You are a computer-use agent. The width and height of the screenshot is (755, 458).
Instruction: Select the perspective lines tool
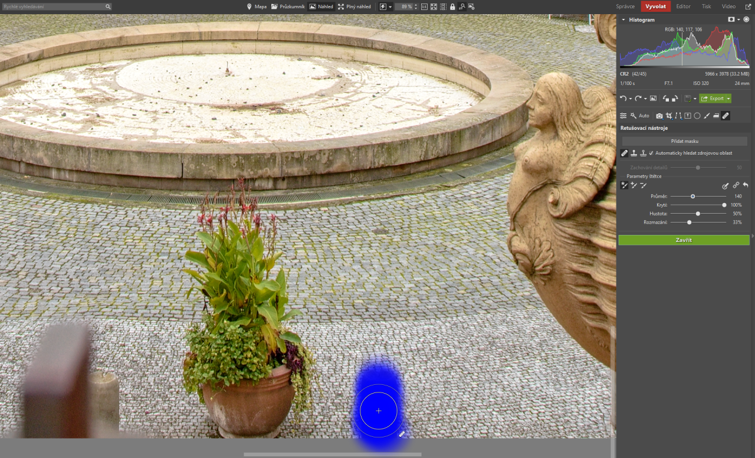(678, 116)
